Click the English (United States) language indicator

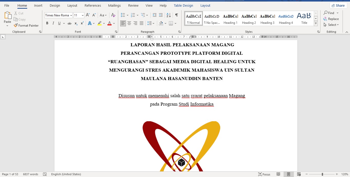pos(66,174)
